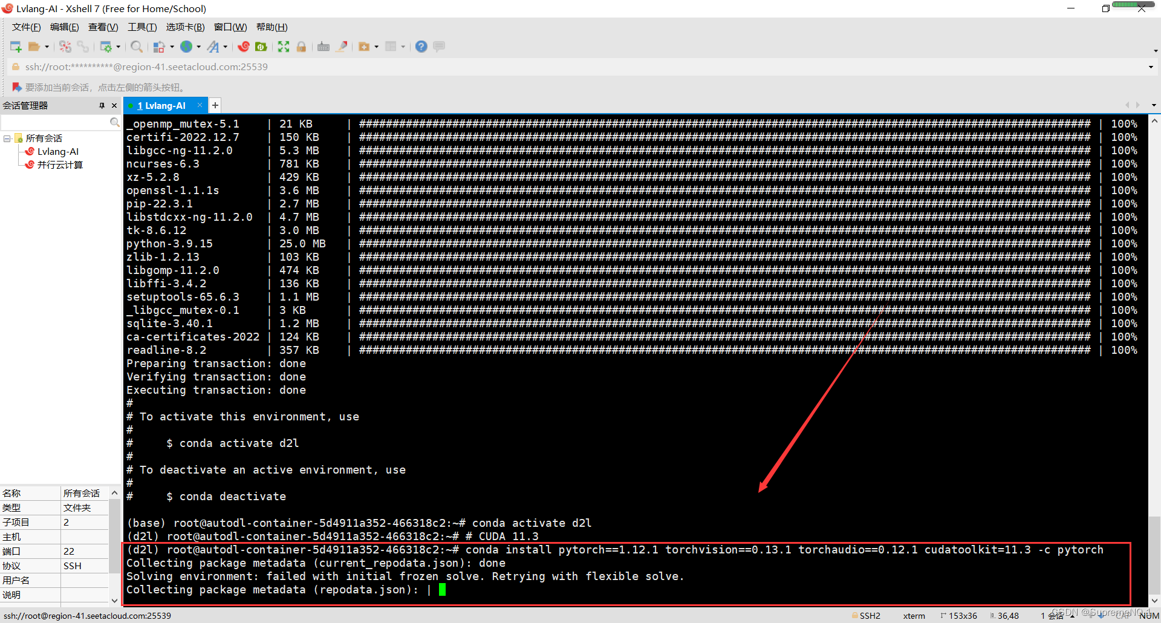
Task: Open the tab list dropdown arrow
Action: click(1154, 105)
